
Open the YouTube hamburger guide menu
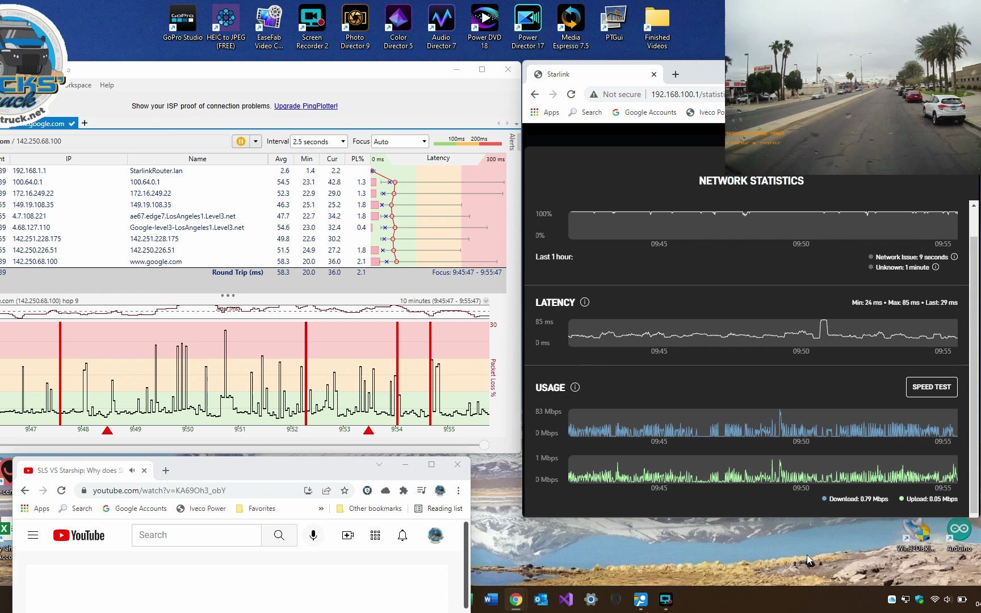tap(33, 535)
